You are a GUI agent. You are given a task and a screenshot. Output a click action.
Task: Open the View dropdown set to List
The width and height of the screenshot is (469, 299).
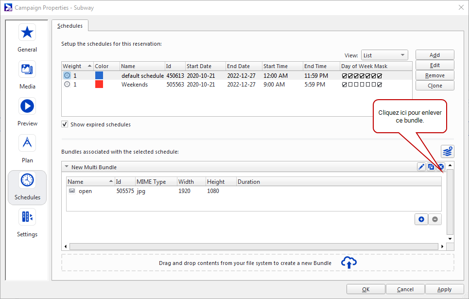click(x=384, y=55)
